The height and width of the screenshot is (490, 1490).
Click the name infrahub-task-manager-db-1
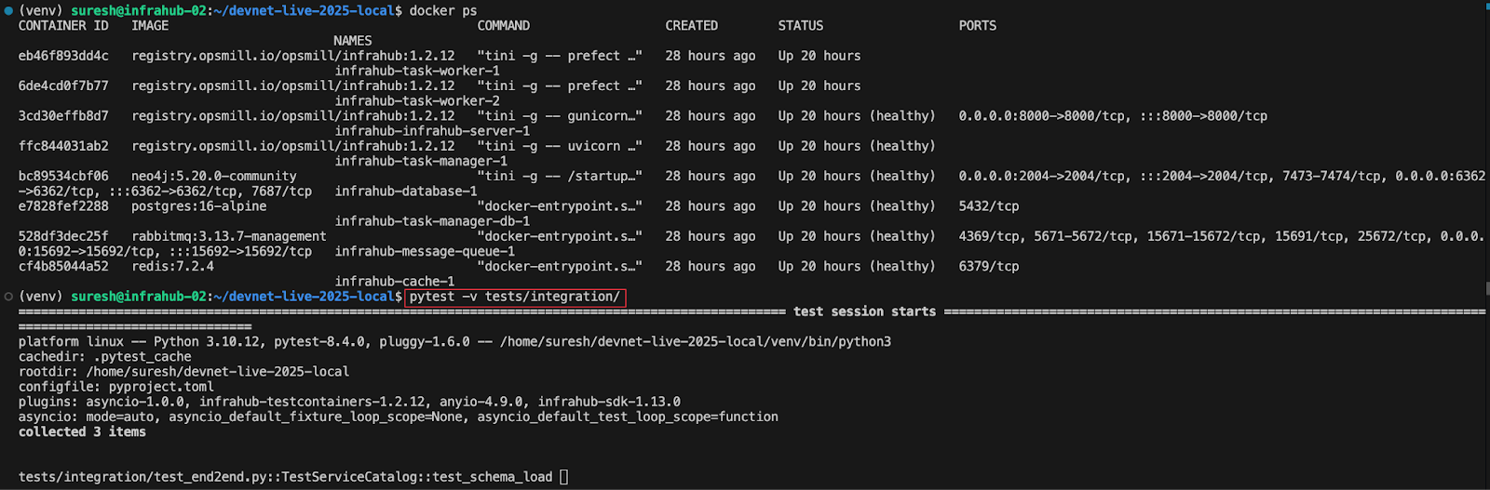(x=432, y=221)
